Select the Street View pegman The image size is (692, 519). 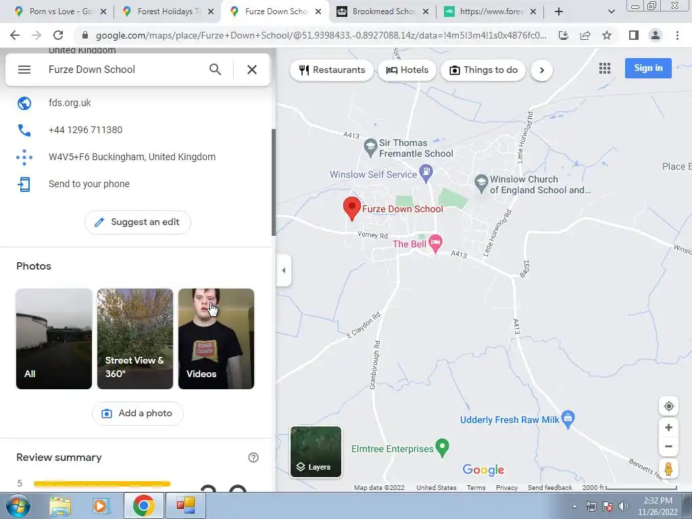668,469
